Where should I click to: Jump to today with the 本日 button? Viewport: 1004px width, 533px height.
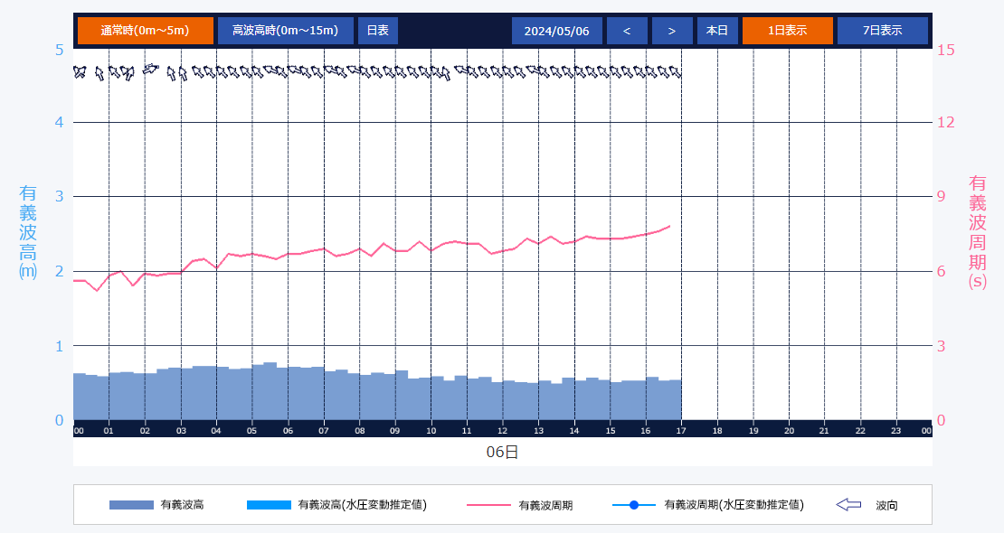tap(717, 31)
